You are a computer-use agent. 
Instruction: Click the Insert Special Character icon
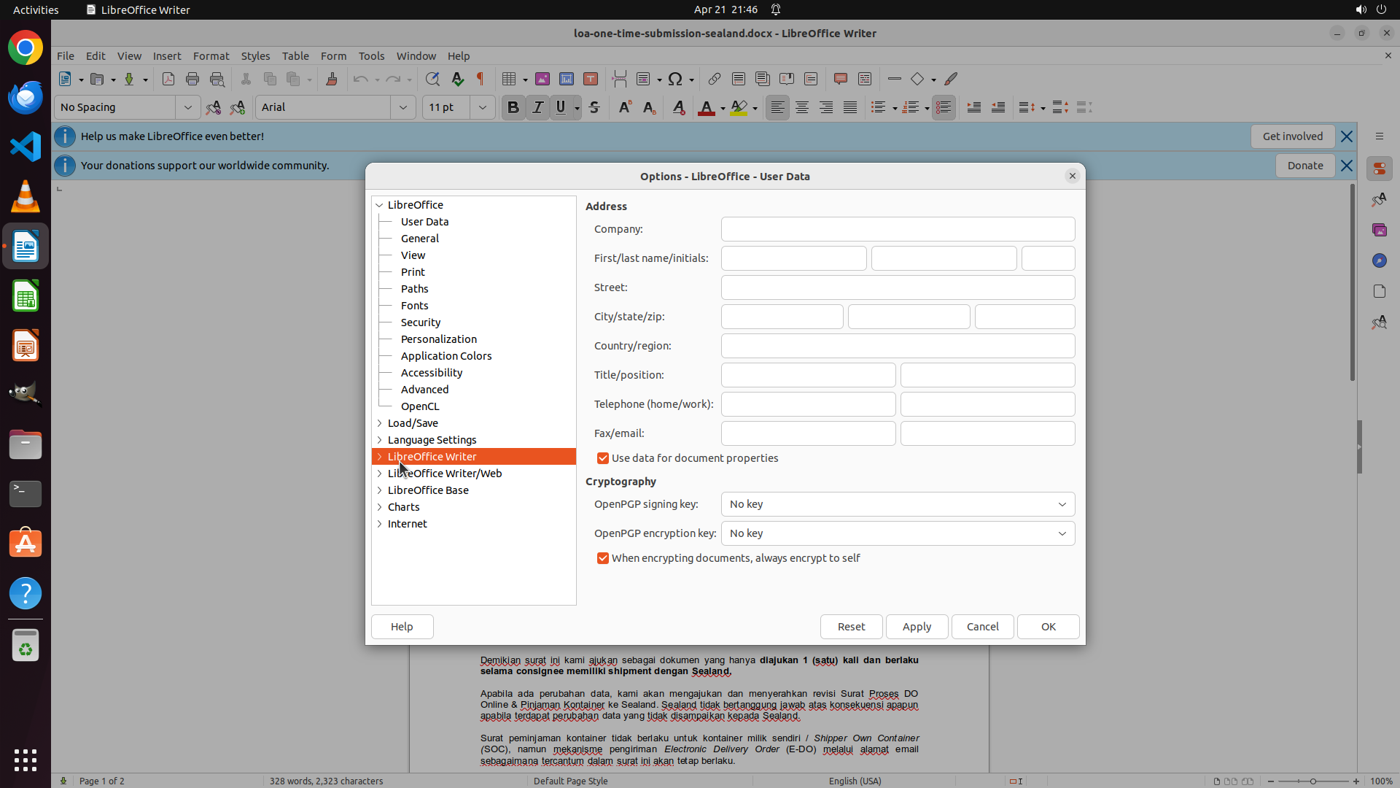(x=675, y=79)
